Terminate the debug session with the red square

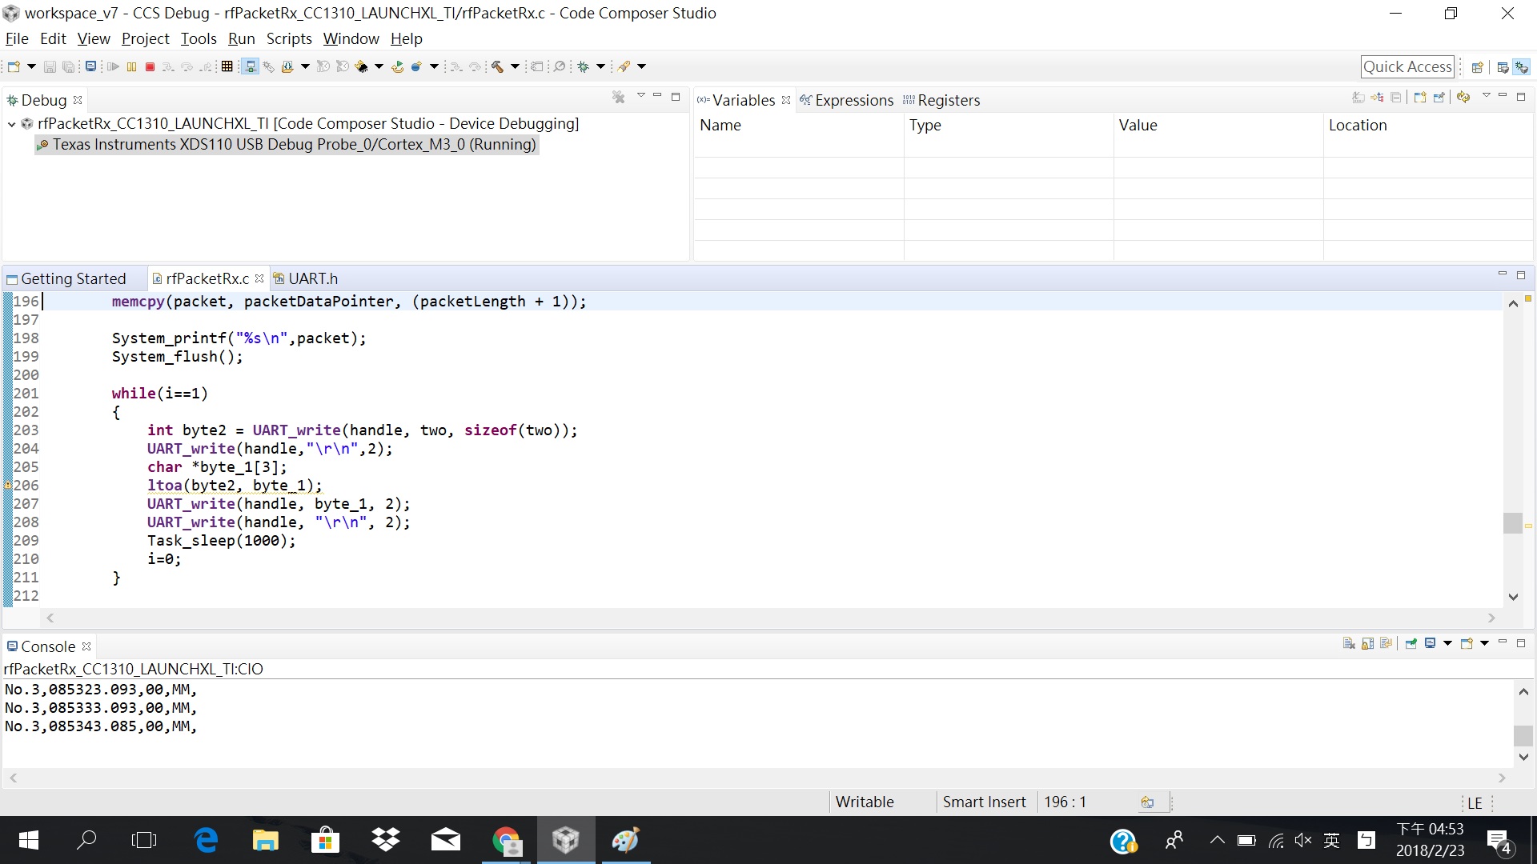(150, 66)
